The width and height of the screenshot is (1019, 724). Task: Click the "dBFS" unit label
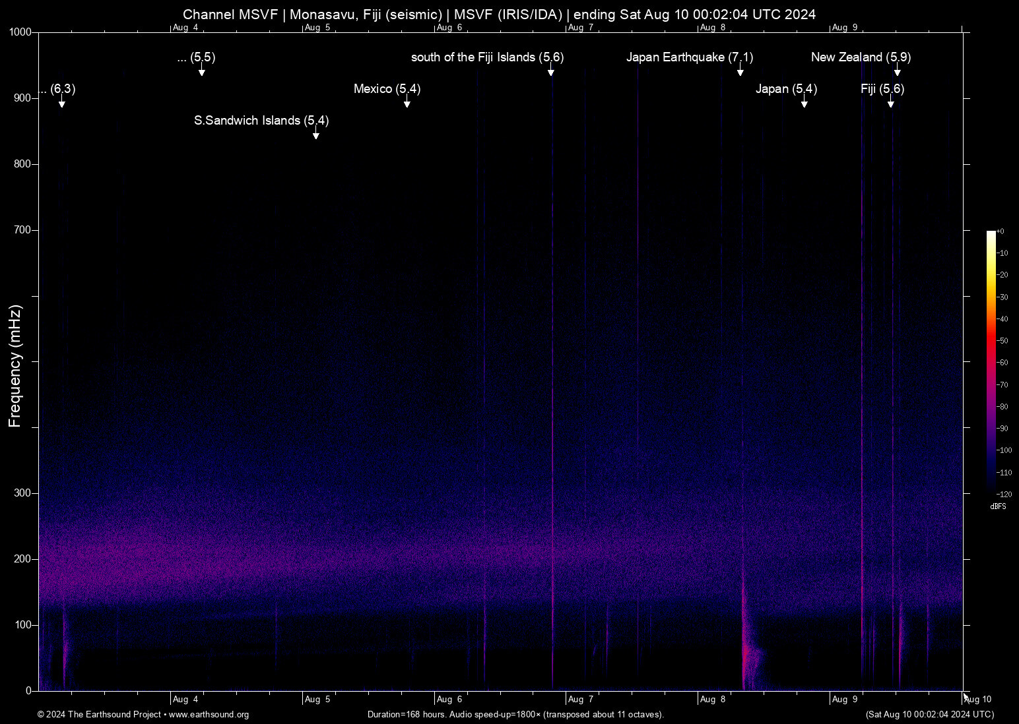click(998, 507)
